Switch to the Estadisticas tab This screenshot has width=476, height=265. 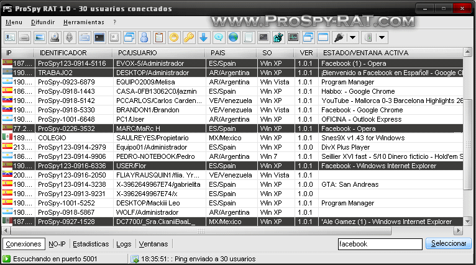pyautogui.click(x=91, y=244)
